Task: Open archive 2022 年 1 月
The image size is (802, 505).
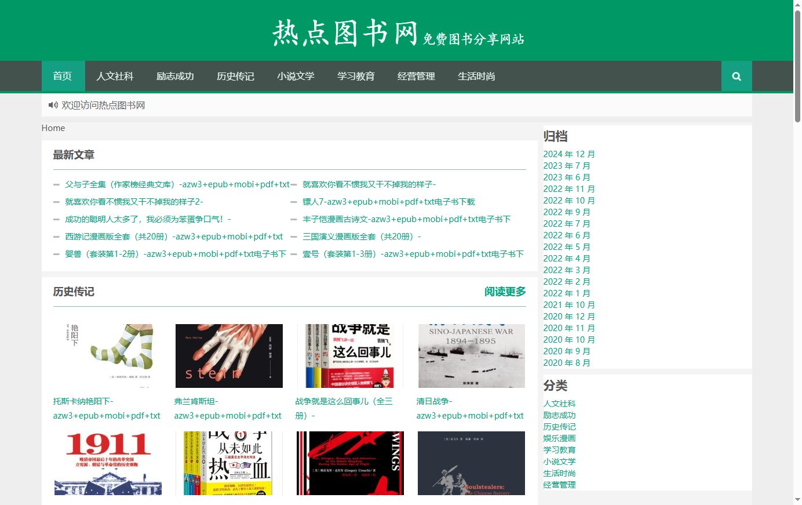Action: point(567,293)
